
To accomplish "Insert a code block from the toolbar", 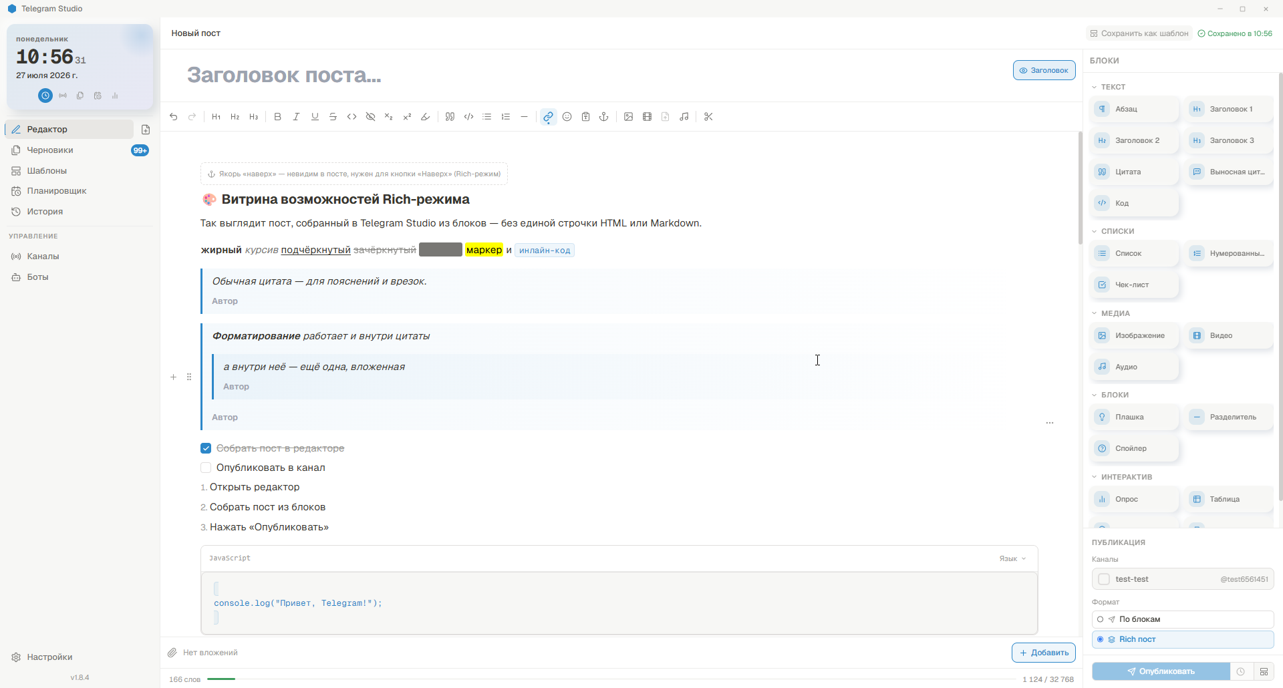I will coord(469,117).
